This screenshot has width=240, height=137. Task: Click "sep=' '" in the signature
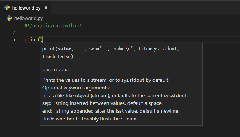click(98, 49)
